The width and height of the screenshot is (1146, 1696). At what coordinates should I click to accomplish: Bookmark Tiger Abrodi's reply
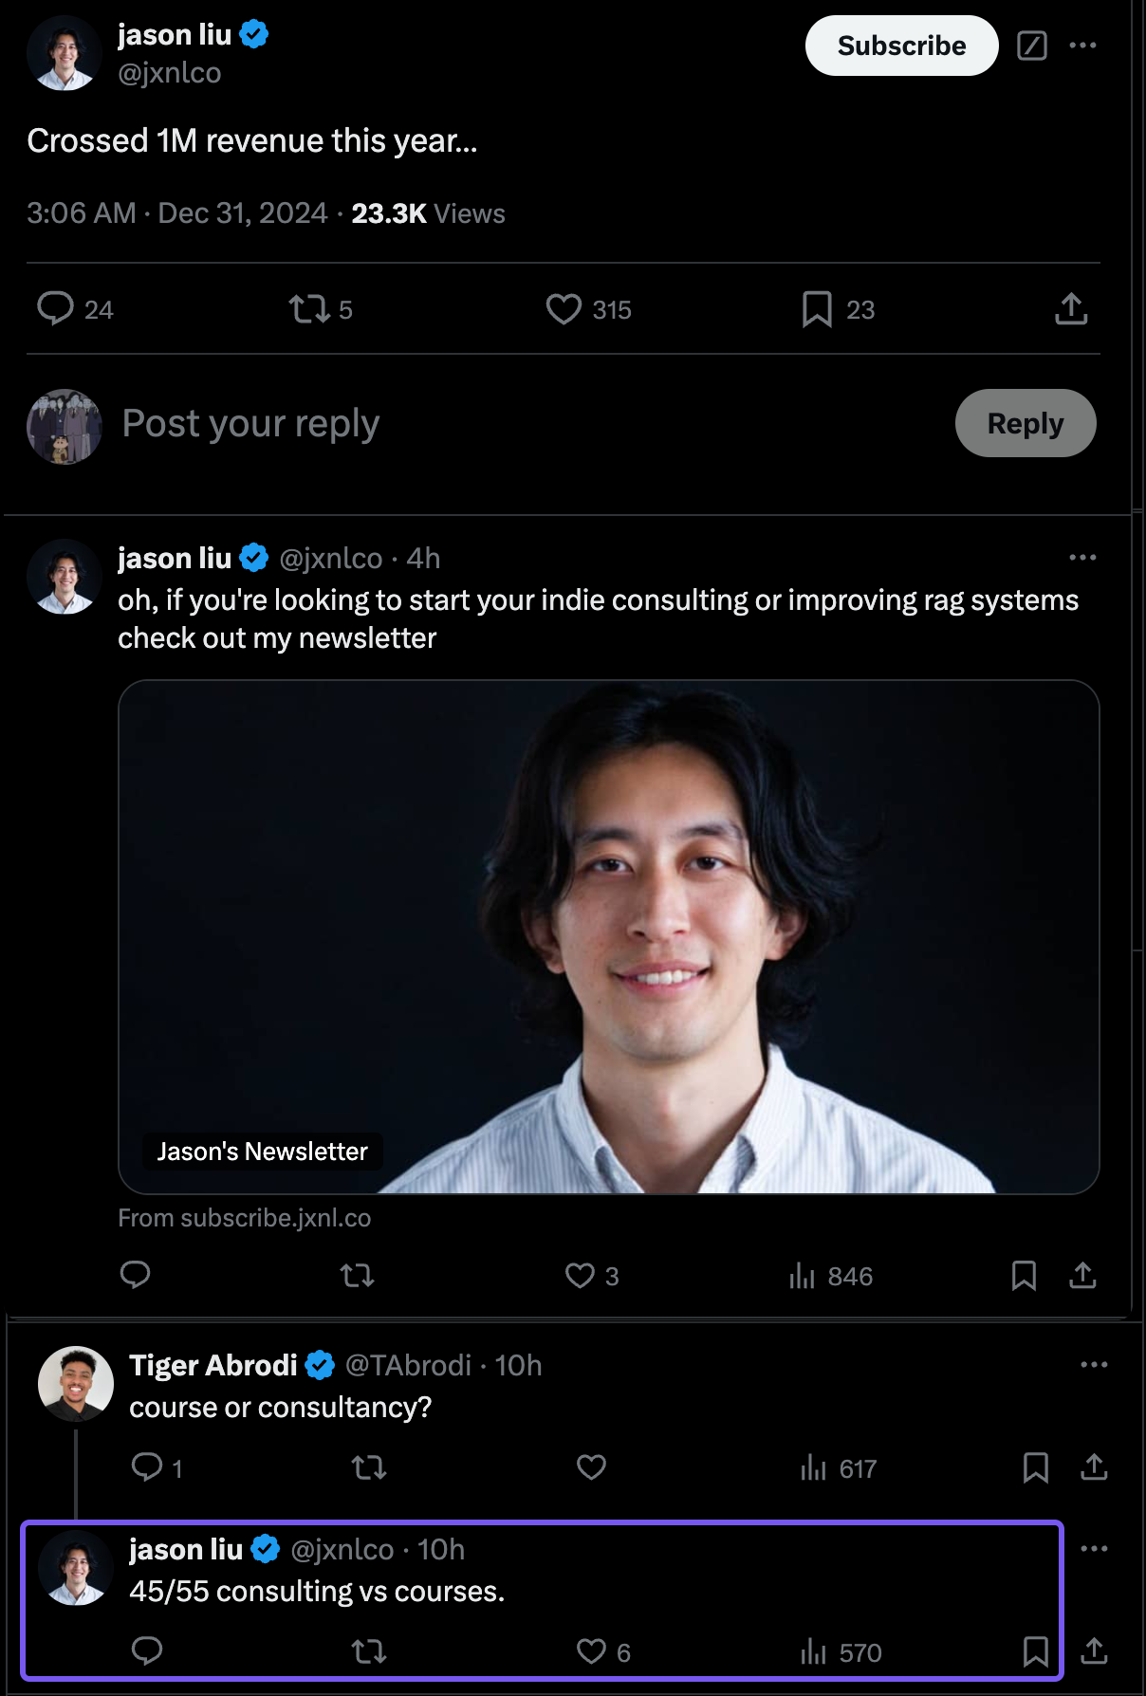1036,1468
